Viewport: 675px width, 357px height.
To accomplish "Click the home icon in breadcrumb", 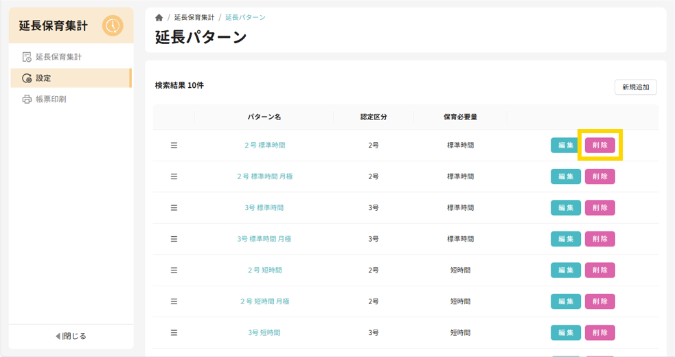I will 159,18.
